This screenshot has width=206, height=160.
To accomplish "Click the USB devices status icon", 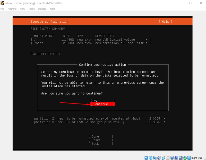I will 164,158.
